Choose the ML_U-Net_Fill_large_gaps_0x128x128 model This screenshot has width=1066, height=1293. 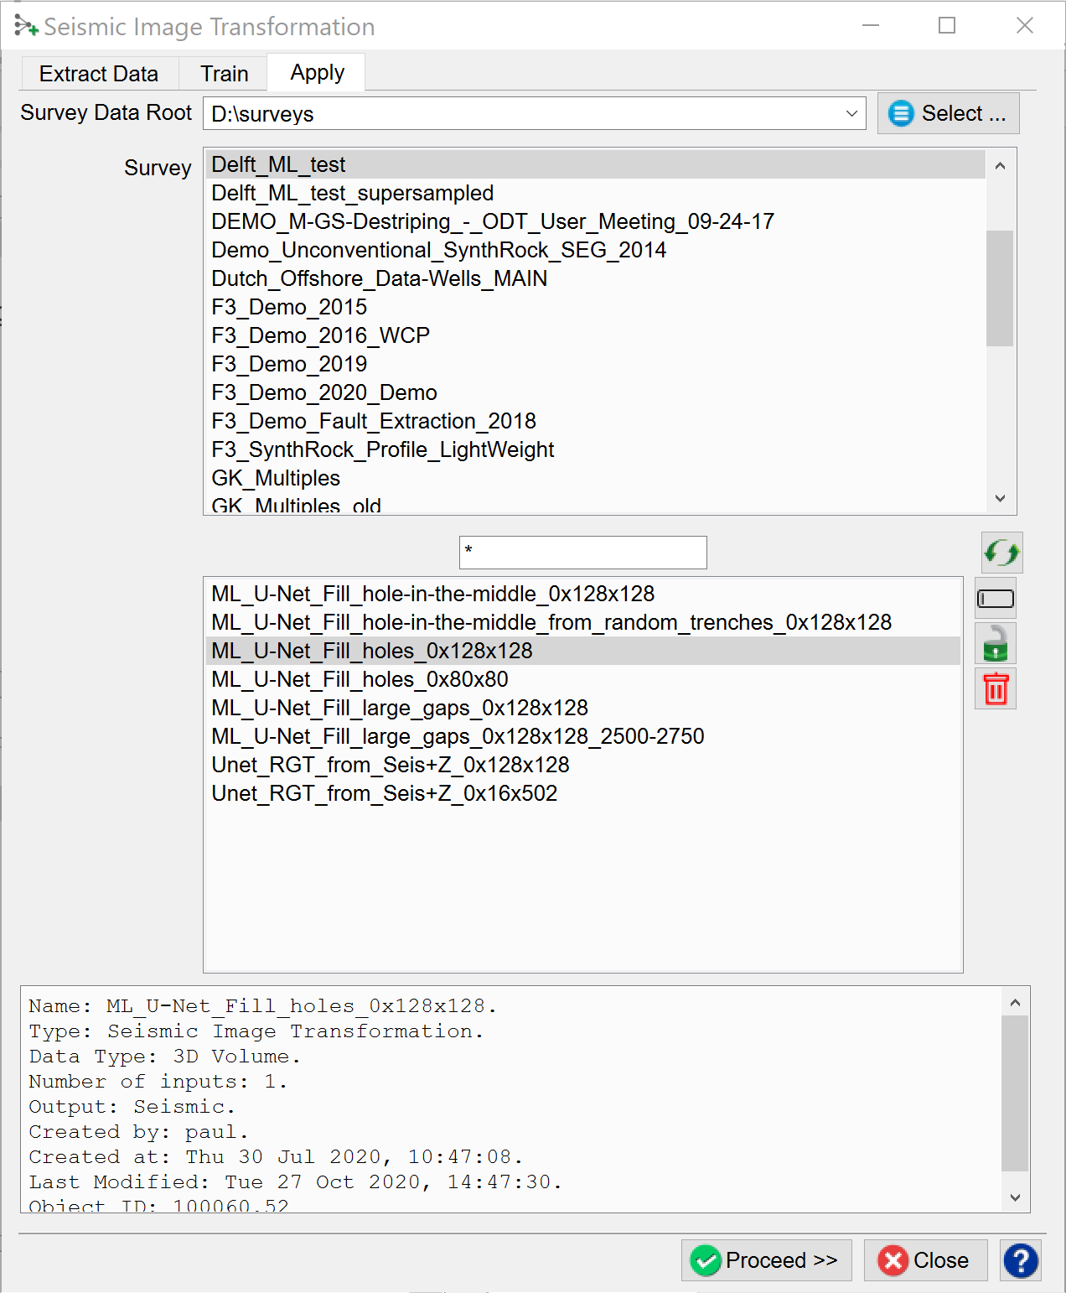[x=400, y=708]
